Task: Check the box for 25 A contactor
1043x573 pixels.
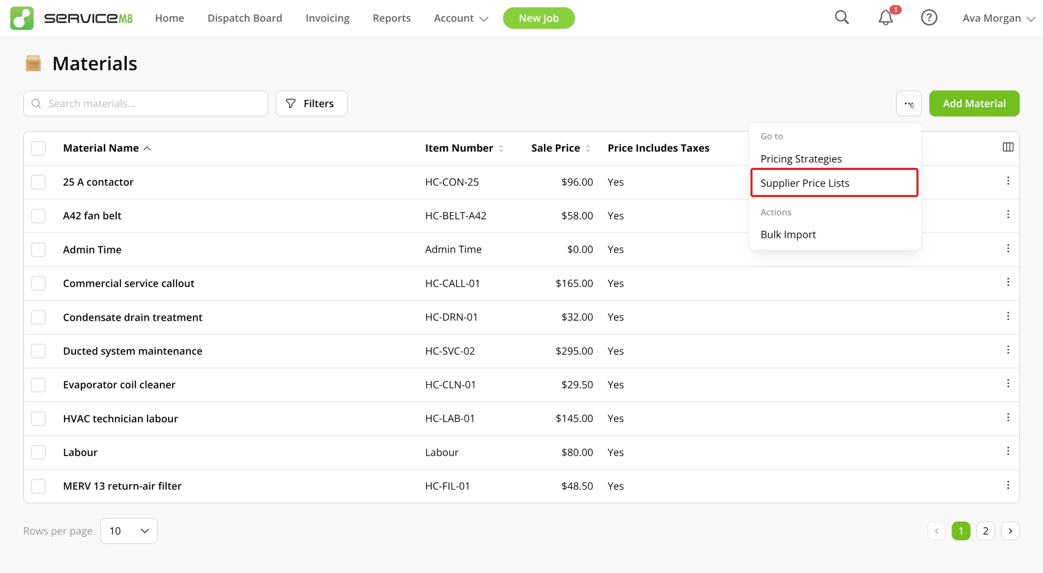Action: (x=38, y=182)
